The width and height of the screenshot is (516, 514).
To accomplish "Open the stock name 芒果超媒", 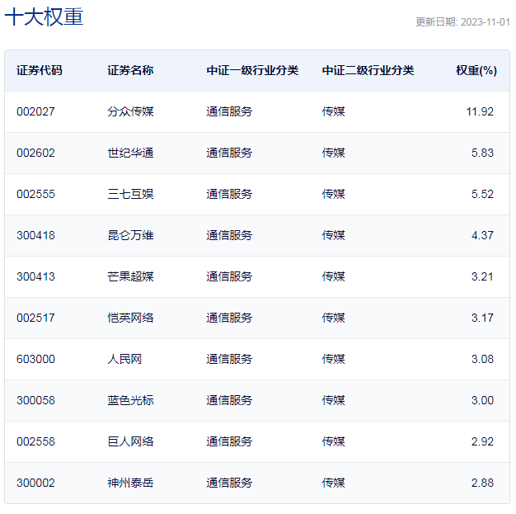I will coord(130,277).
